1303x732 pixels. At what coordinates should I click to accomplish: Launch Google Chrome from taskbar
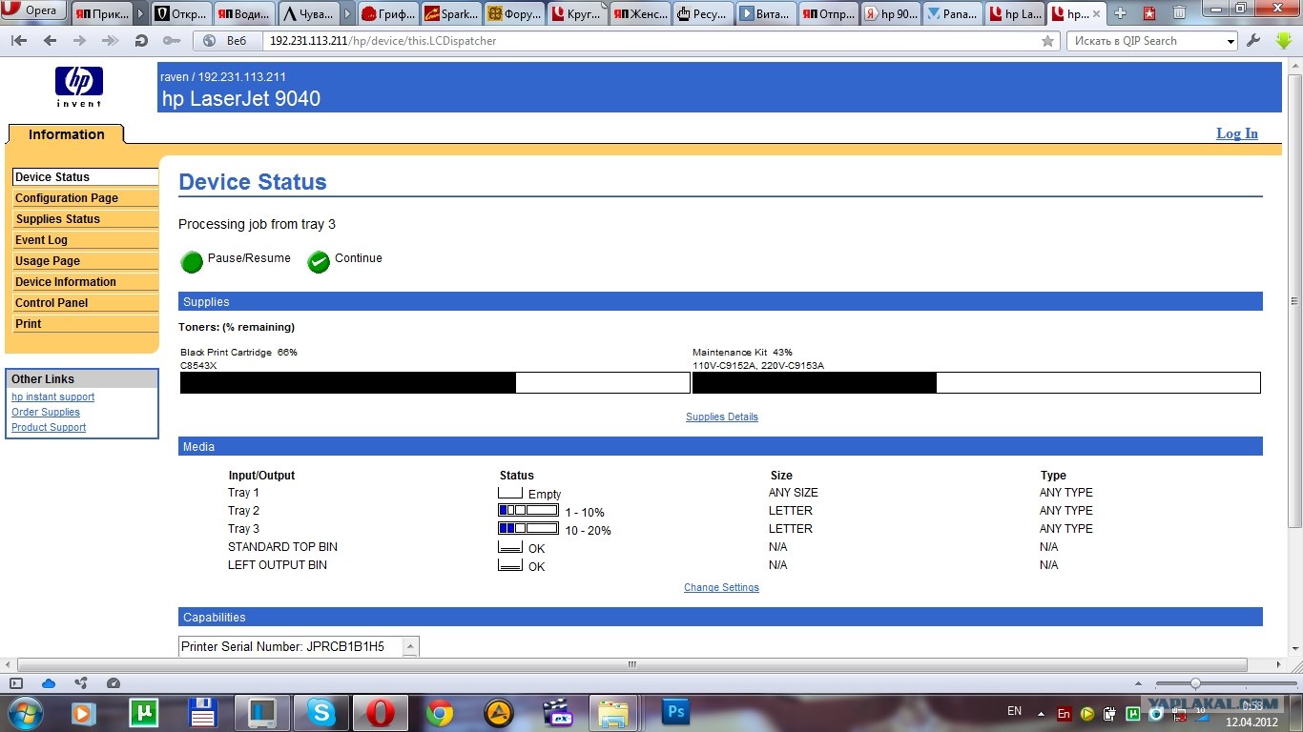439,713
